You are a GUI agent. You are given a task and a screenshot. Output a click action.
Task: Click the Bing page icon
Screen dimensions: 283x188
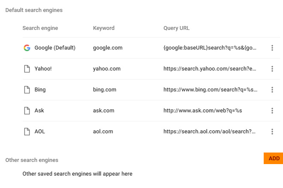tap(27, 90)
